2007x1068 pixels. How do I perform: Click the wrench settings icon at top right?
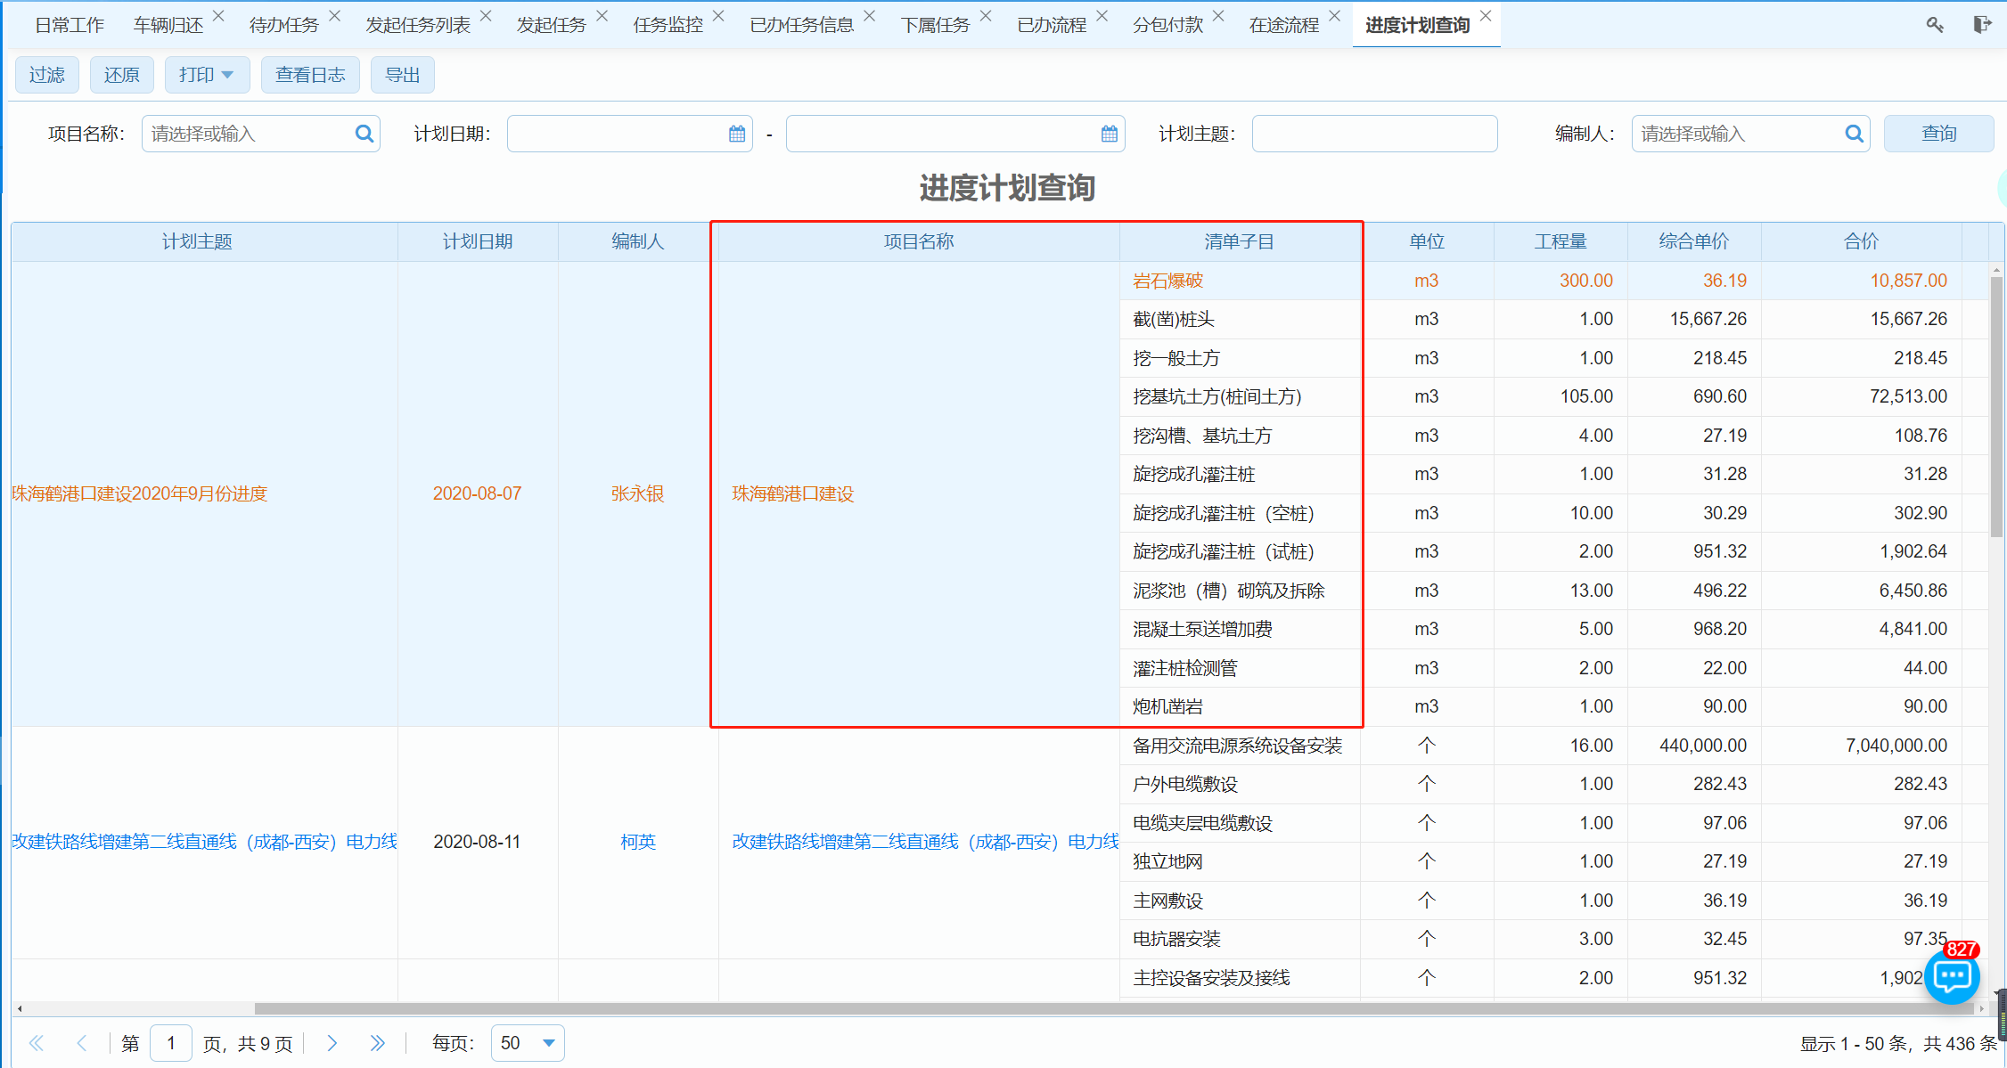pyautogui.click(x=1934, y=25)
